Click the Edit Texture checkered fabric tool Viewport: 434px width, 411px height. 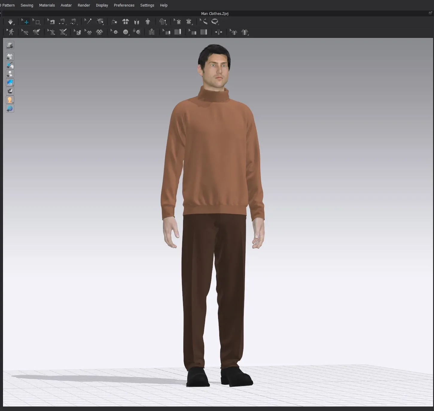coord(77,32)
